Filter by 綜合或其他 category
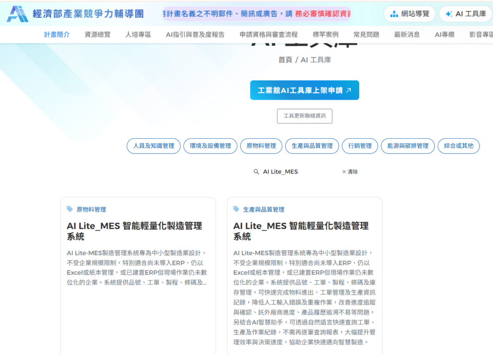Screen dimensions: 493x354 click(x=459, y=146)
